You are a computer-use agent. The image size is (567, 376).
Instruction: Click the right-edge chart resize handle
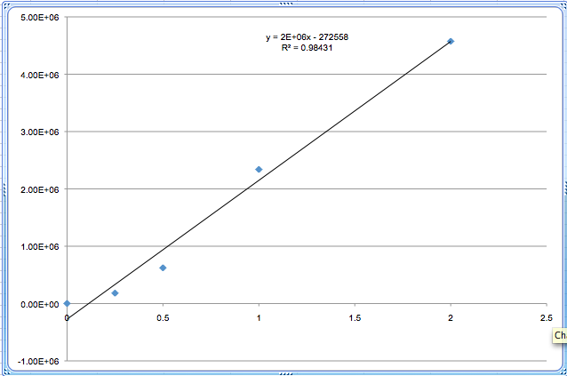tap(563, 188)
